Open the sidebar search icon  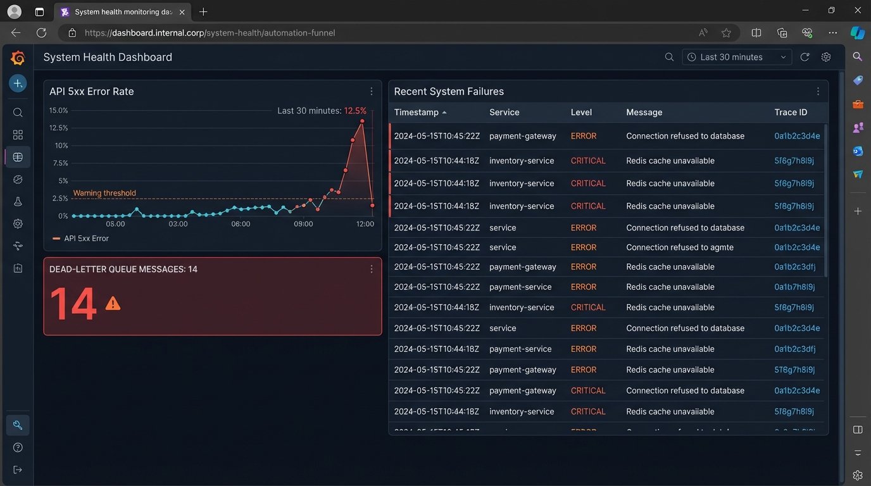(18, 113)
